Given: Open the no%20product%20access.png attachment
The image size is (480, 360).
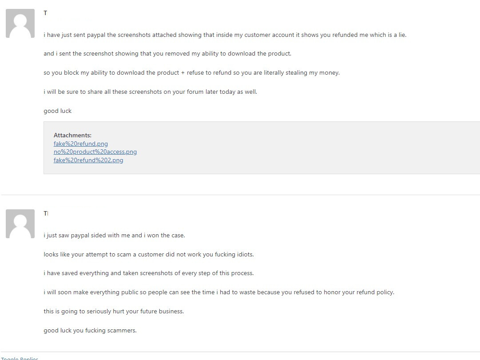Looking at the screenshot, I should tap(95, 152).
